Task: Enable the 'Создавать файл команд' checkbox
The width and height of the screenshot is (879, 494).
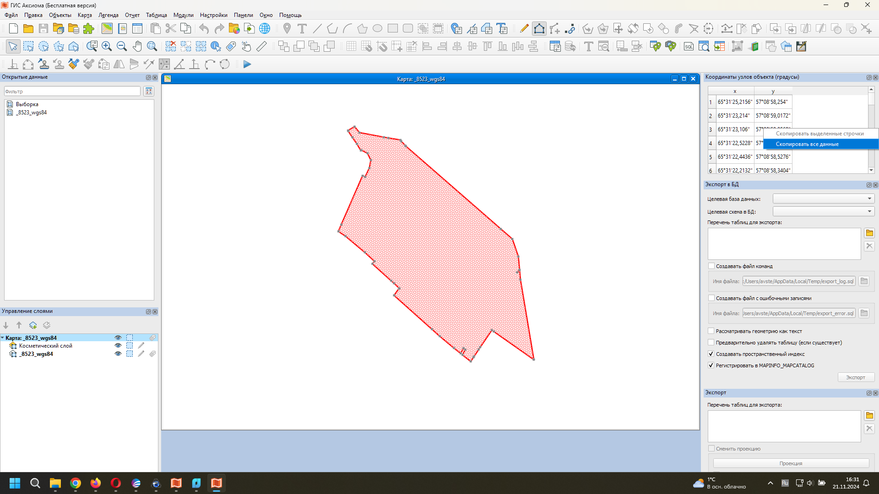Action: pos(711,266)
